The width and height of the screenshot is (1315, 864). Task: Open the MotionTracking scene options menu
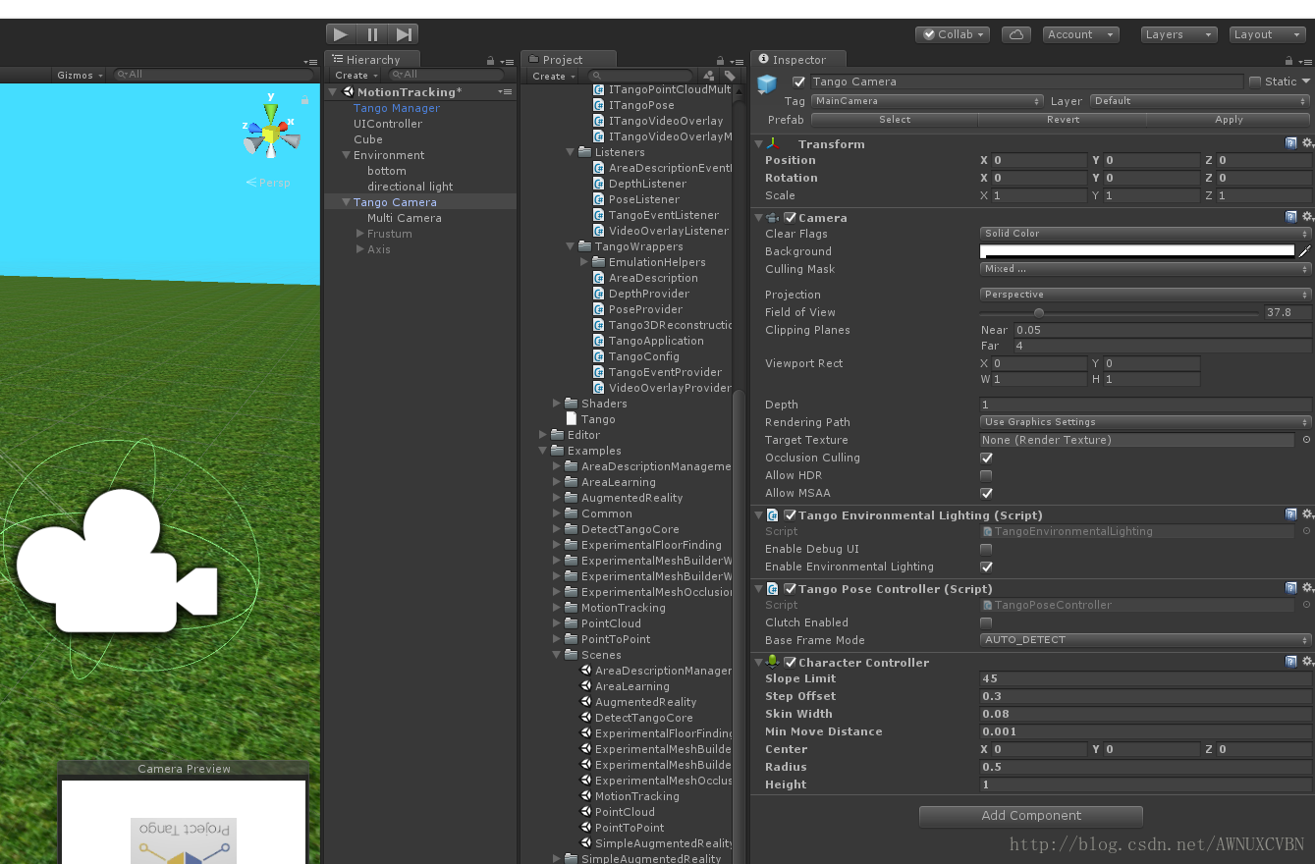click(505, 91)
